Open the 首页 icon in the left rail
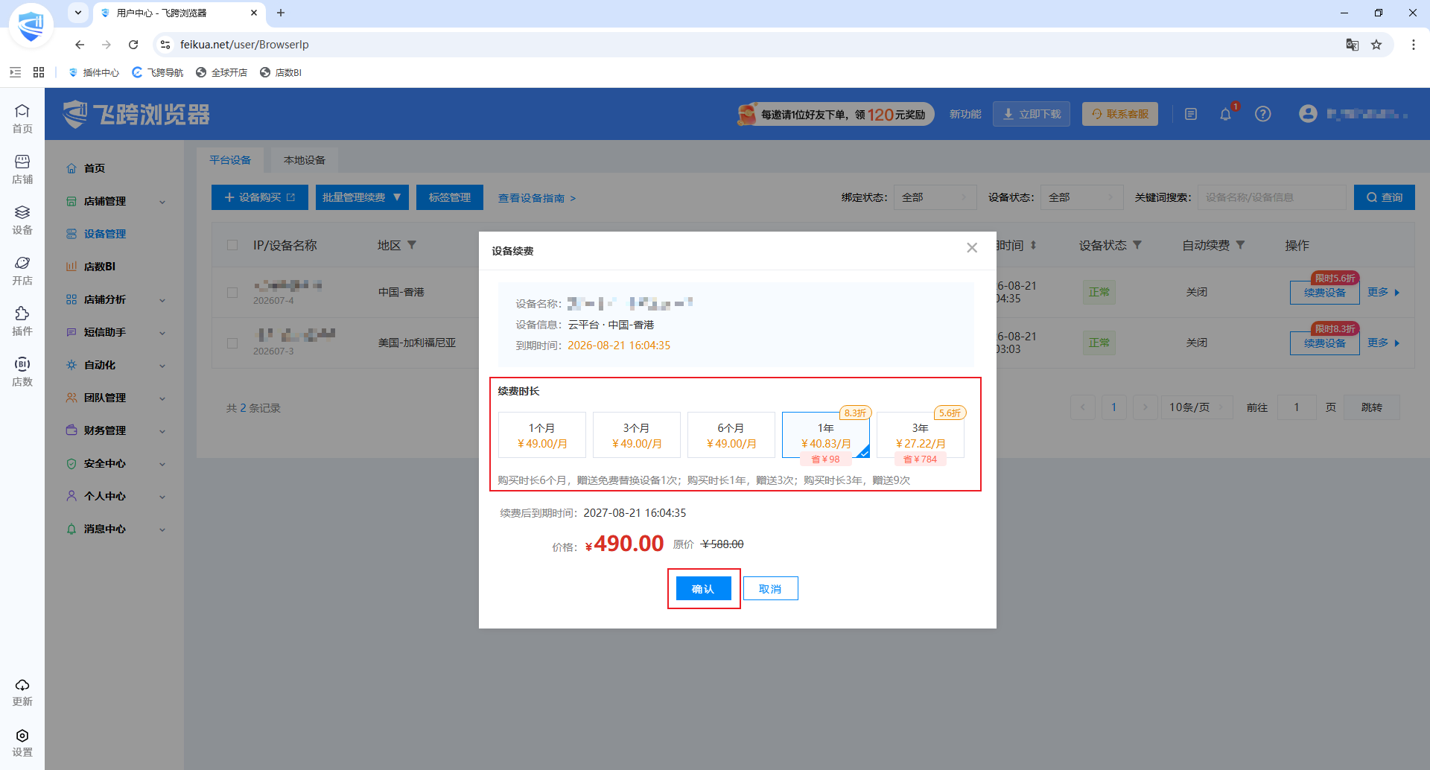1430x770 pixels. 22,118
